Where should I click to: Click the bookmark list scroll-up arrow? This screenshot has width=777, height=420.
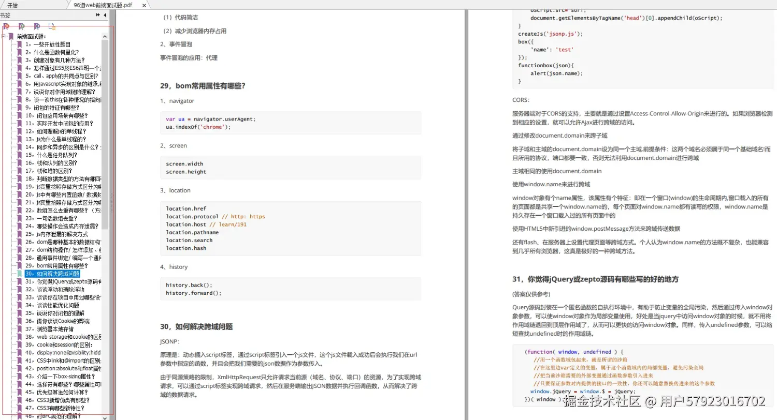105,37
